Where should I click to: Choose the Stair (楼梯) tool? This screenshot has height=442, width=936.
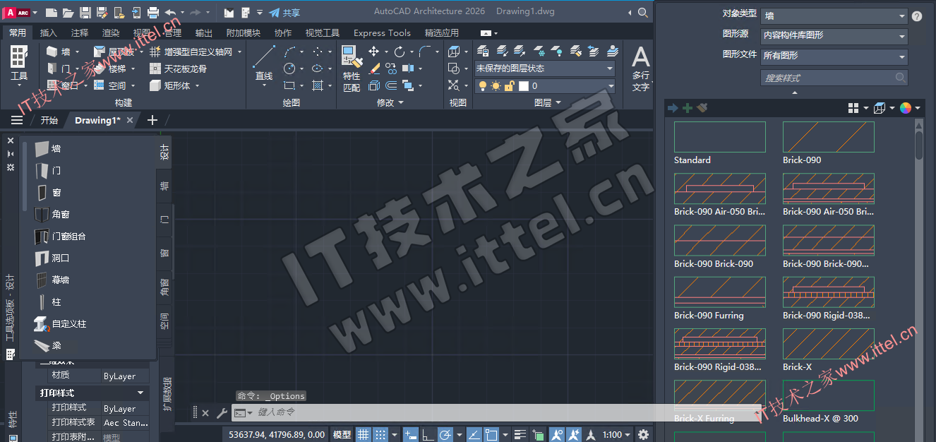point(112,68)
